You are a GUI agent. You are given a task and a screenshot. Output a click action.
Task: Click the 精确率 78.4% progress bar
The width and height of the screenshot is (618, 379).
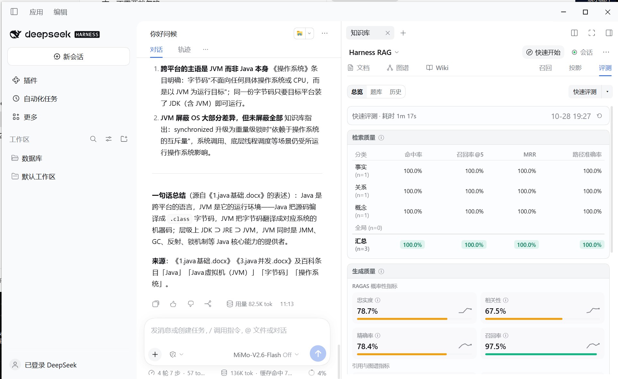click(414, 354)
